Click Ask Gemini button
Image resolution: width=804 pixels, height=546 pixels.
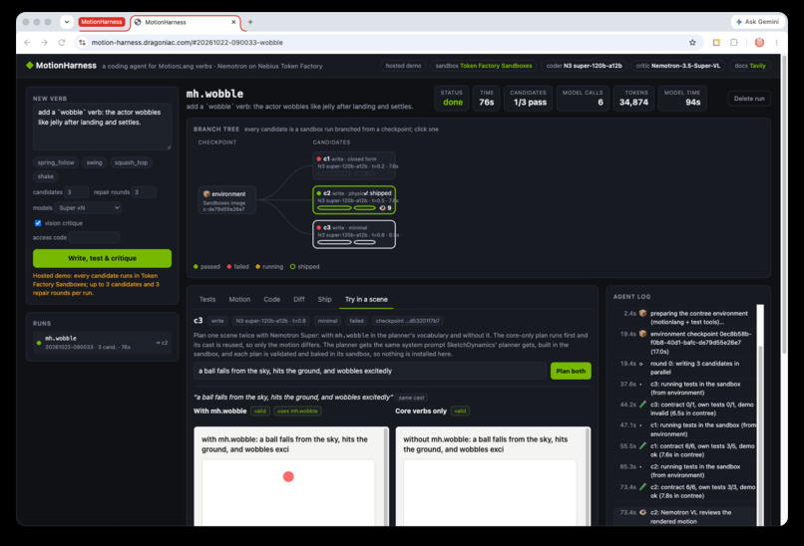pos(757,22)
